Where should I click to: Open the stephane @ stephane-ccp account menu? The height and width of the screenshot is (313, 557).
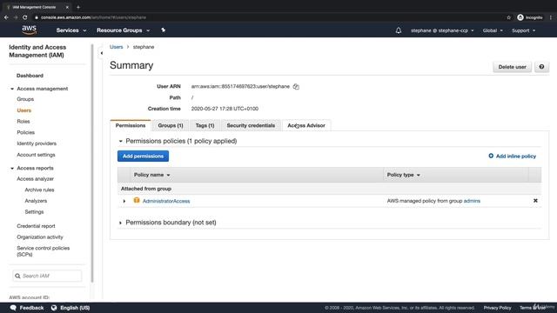[442, 30]
